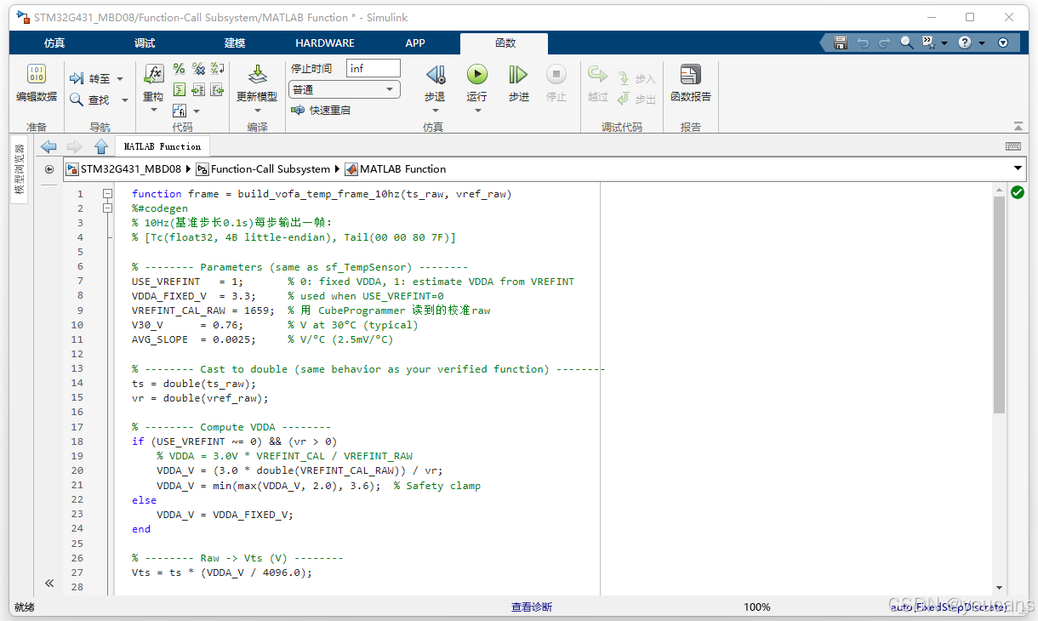Switch to the 仿真 tab

click(x=54, y=43)
